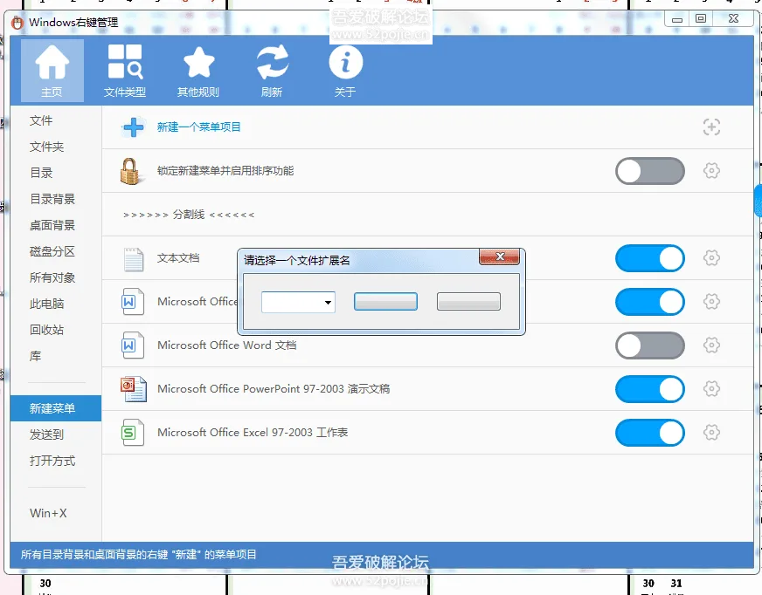This screenshot has width=762, height=595.
Task: Click the blue plus new item icon
Action: [x=133, y=127]
